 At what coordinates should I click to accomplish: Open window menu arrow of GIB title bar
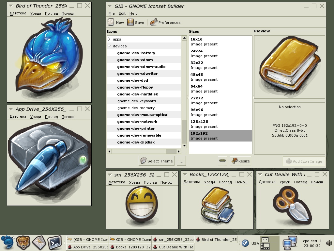110,6
